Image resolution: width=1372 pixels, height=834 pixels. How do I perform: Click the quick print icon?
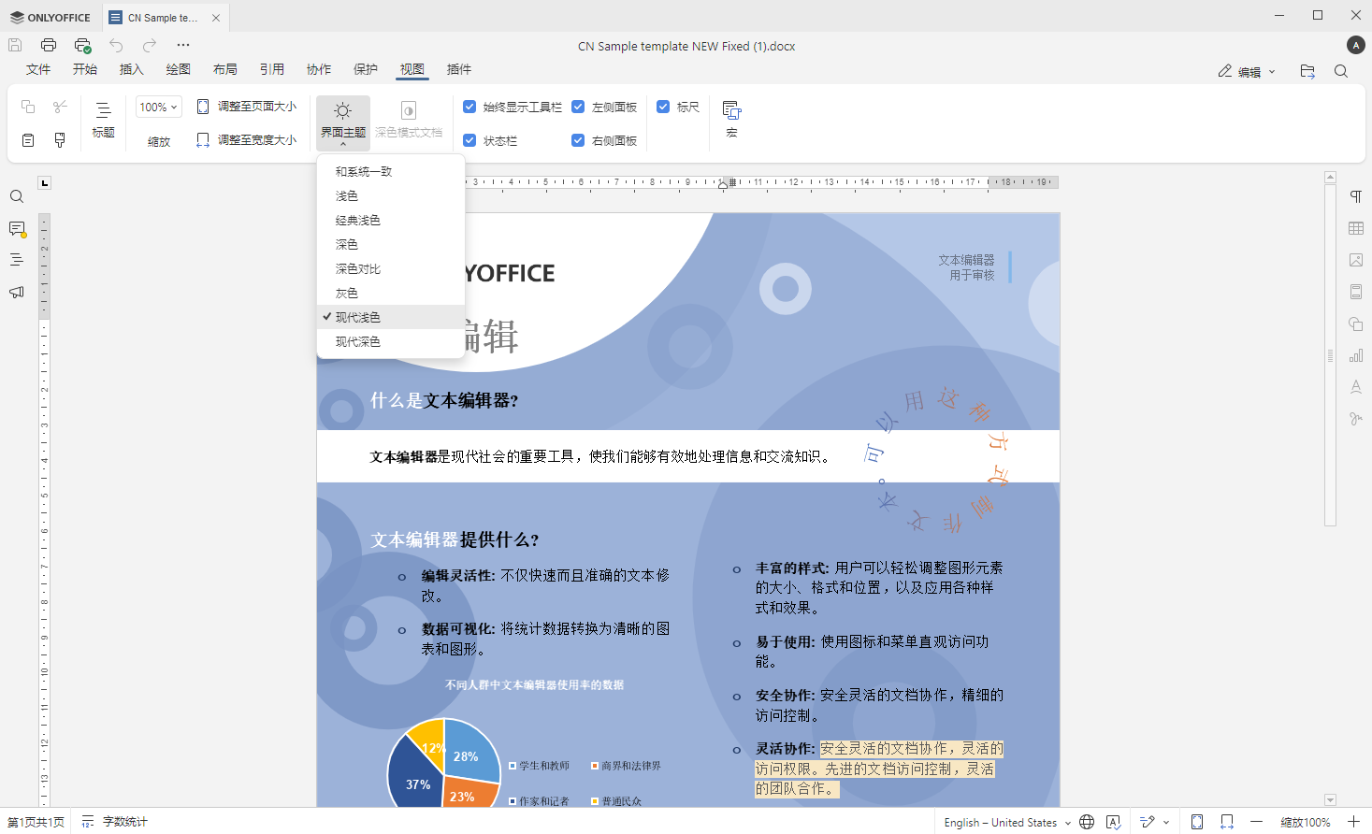point(82,45)
